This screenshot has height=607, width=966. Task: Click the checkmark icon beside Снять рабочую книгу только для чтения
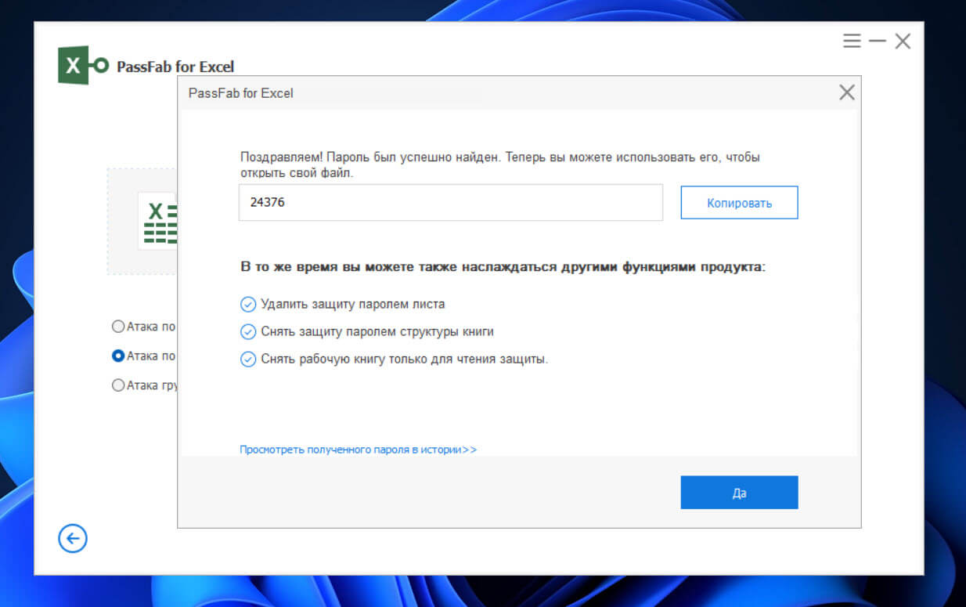click(248, 360)
